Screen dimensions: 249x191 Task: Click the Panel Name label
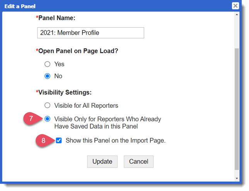click(57, 18)
